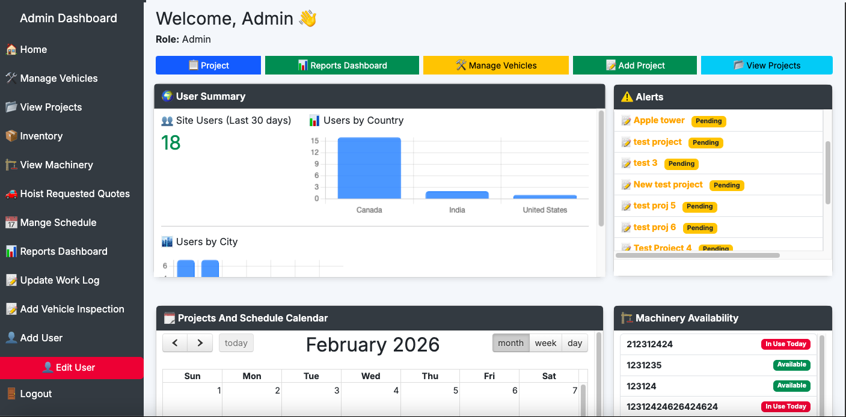Open the Apple tower pending alert link
Image resolution: width=846 pixels, height=417 pixels.
coord(658,120)
